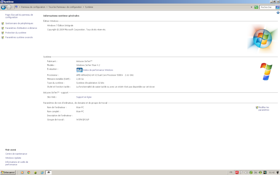
Task: Go back with the blue Back arrow
Action: click(3, 7)
